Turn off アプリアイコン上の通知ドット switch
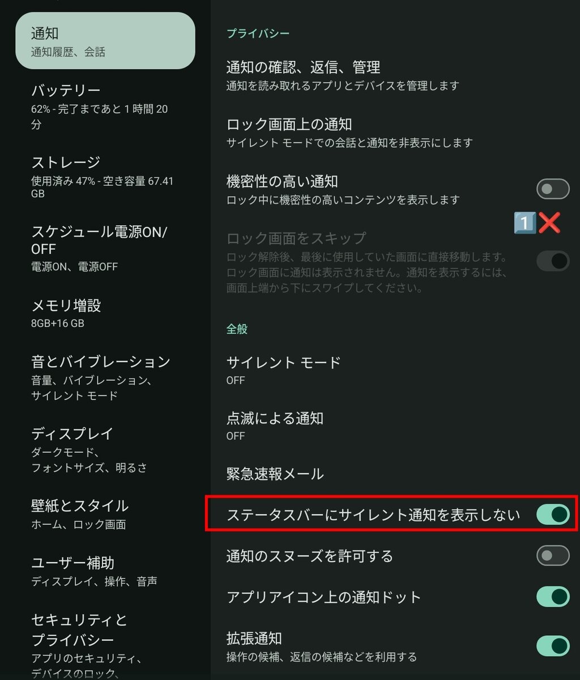This screenshot has height=680, width=580. coord(553,597)
